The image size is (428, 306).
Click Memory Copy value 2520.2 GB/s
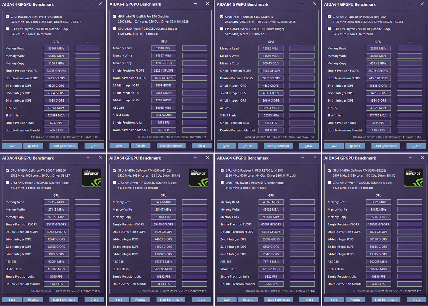[x=379, y=217]
